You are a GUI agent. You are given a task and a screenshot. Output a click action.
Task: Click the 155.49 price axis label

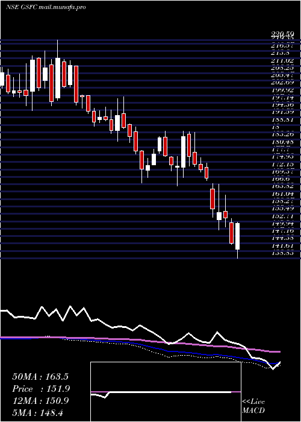282,209
